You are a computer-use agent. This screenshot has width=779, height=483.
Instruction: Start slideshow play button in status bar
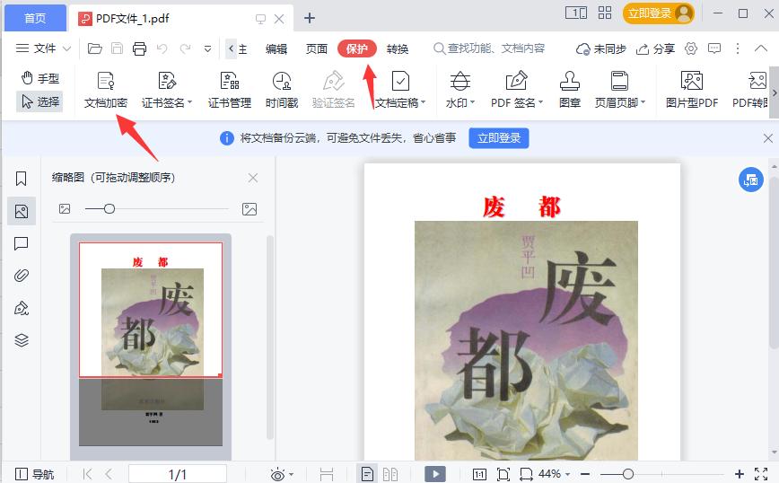coord(435,474)
